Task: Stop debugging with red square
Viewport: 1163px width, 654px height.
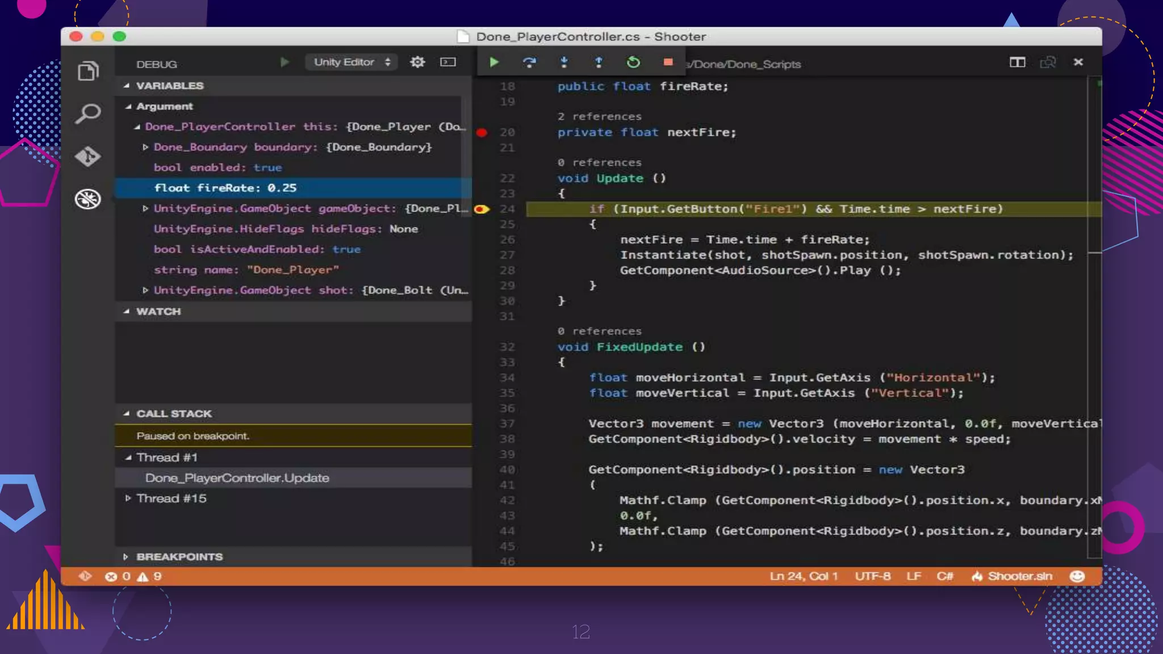Action: (668, 62)
